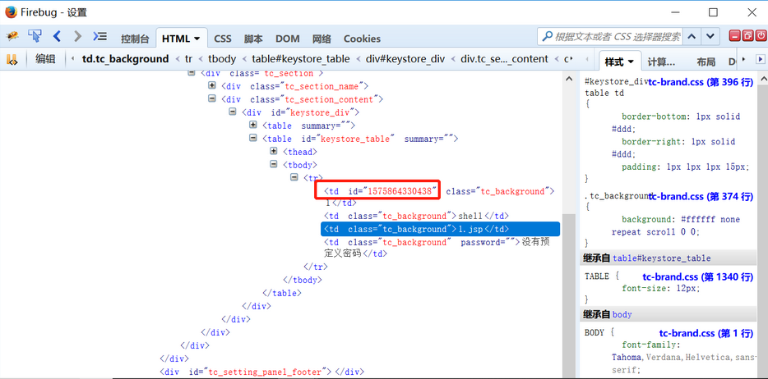Open tc-brand.css line 1 link
The image size is (768, 379).
click(706, 334)
